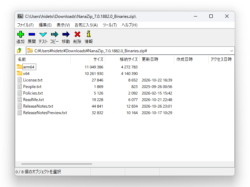Select the People.txt file name
The height and width of the screenshot is (187, 250).
click(32, 87)
